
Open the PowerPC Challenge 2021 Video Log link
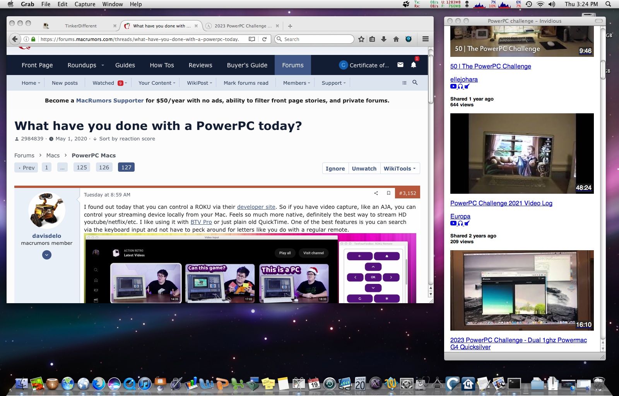(x=501, y=203)
